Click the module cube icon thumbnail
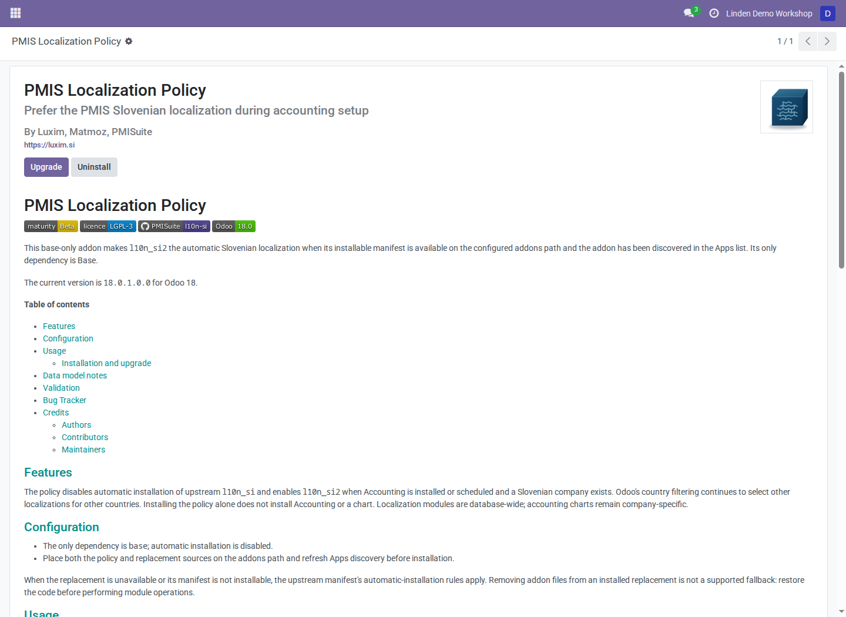 pyautogui.click(x=787, y=107)
